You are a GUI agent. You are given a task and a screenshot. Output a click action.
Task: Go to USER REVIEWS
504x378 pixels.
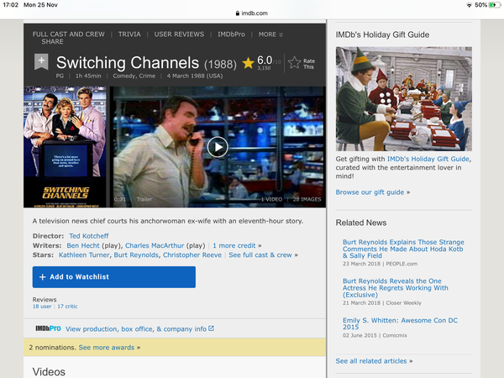(179, 34)
